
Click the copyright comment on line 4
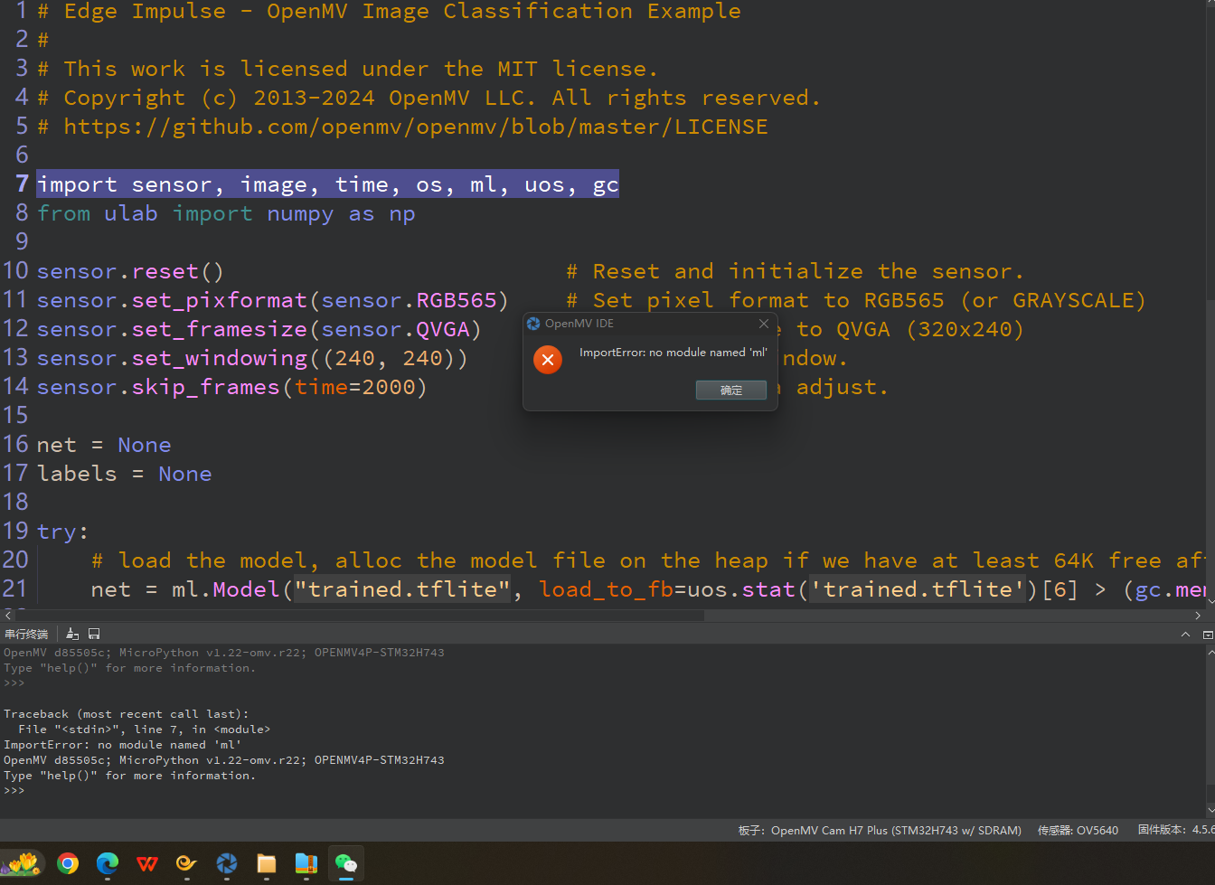(429, 98)
